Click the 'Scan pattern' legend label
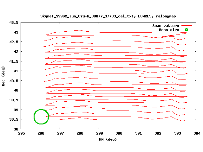Image resolution: width=203 pixels, height=152 pixels. pyautogui.click(x=166, y=26)
